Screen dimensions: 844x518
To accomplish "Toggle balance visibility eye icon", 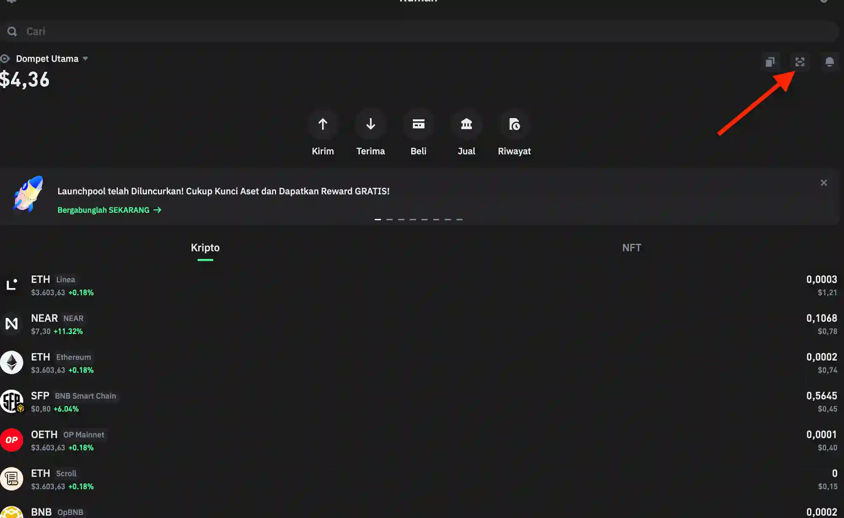I will [x=5, y=59].
